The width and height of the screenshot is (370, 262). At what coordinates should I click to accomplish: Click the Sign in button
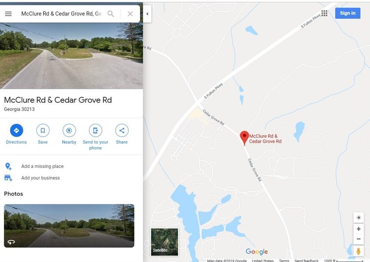coord(348,13)
